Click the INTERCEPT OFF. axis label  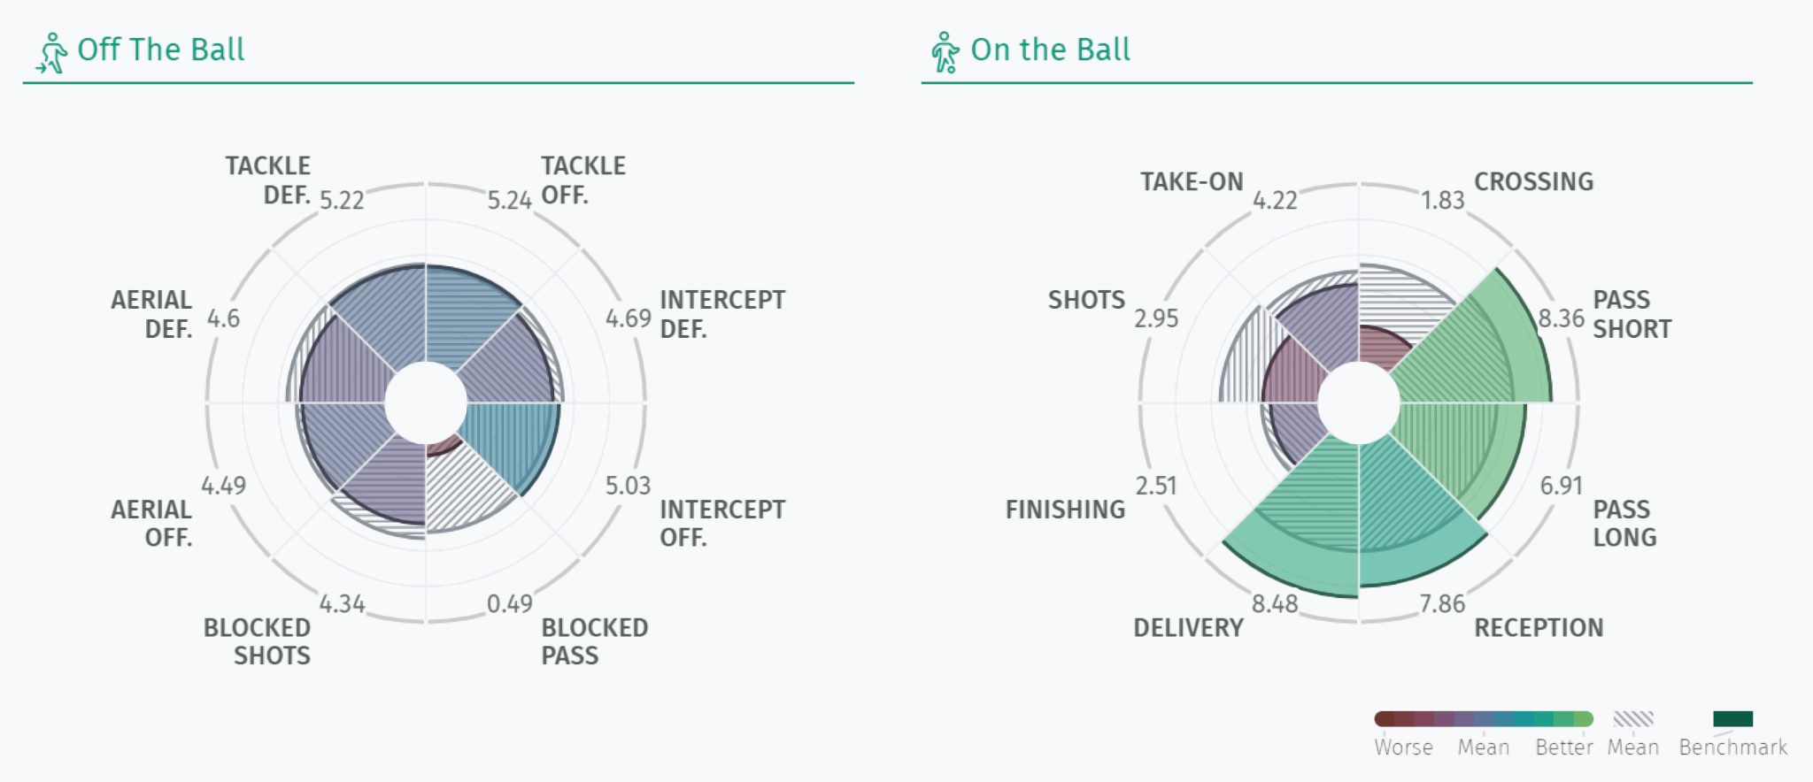pos(722,523)
